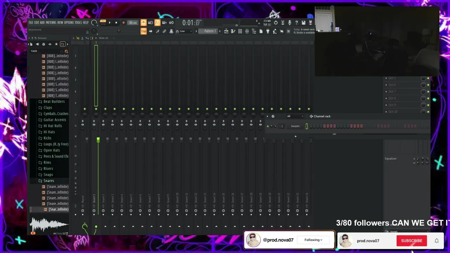This screenshot has height=253, width=450.
Task: Toggle the Slot 7 enable LED
Action: (x=428, y=92)
